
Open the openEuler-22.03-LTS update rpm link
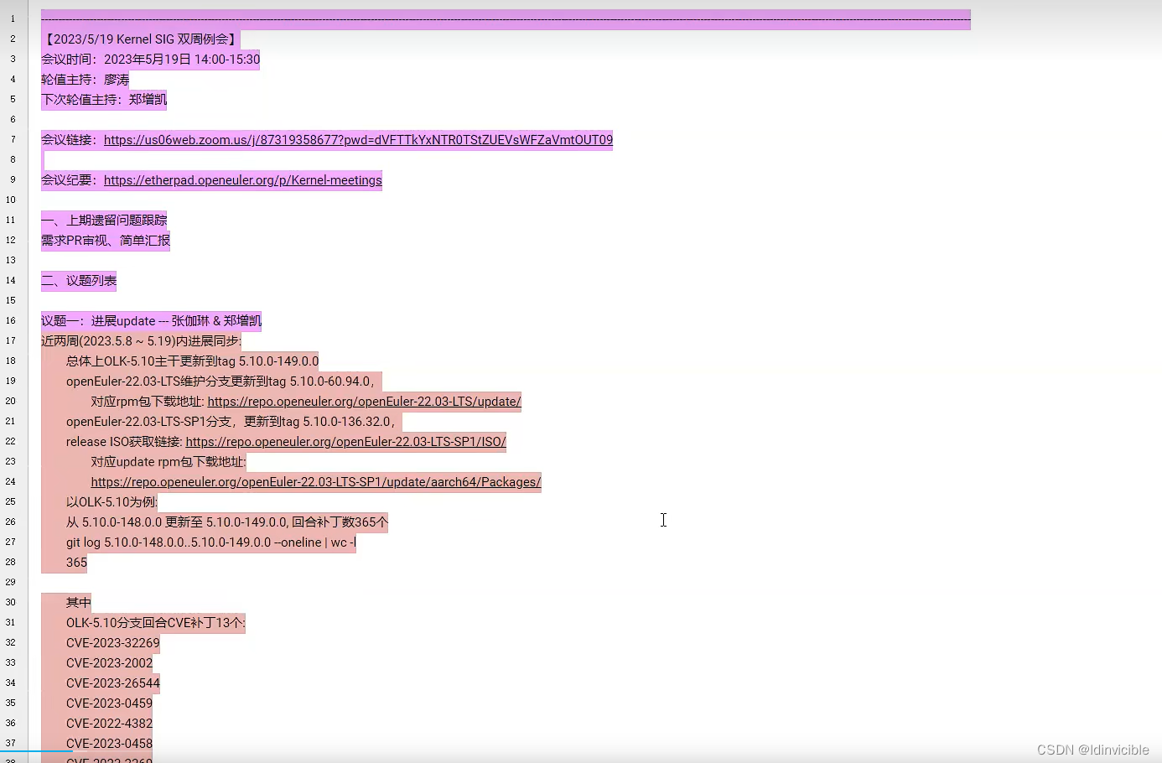tap(364, 401)
